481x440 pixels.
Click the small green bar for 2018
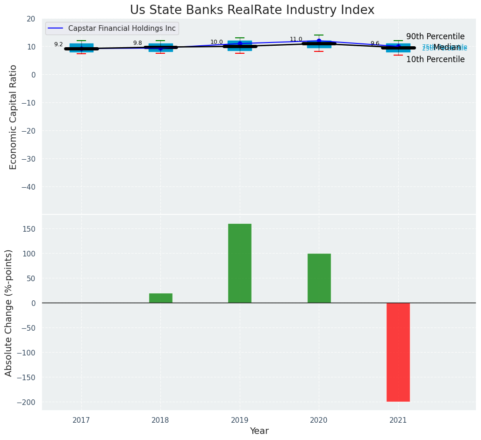coord(160,298)
